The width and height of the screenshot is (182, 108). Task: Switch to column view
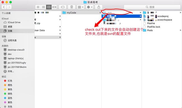click(49, 7)
